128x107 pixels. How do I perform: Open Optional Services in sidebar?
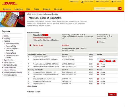coord(10,68)
